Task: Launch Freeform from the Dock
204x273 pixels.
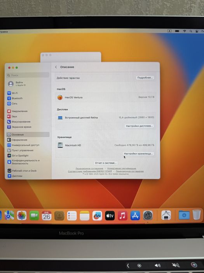Action: 97,216
